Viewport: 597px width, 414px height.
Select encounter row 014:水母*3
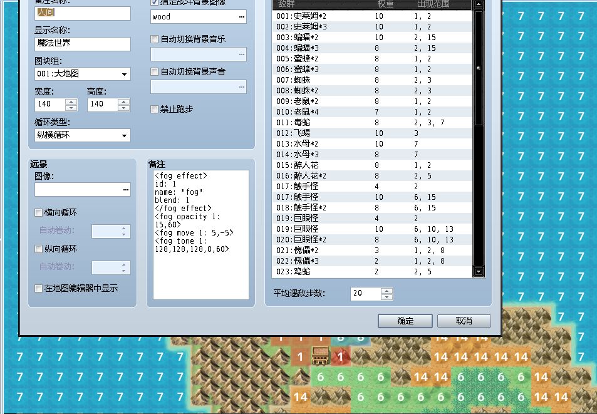coord(373,155)
